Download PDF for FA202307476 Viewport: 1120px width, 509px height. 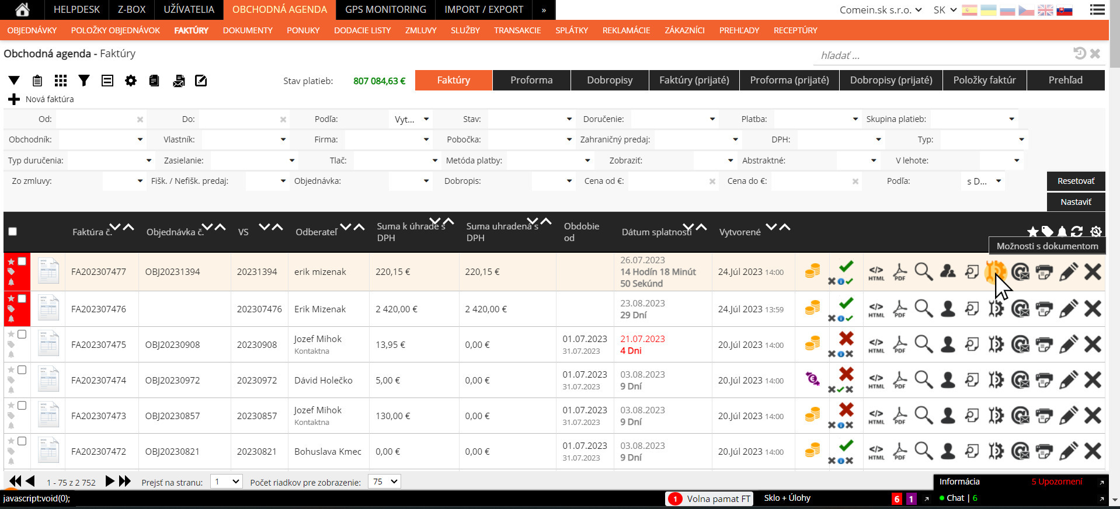tap(900, 308)
